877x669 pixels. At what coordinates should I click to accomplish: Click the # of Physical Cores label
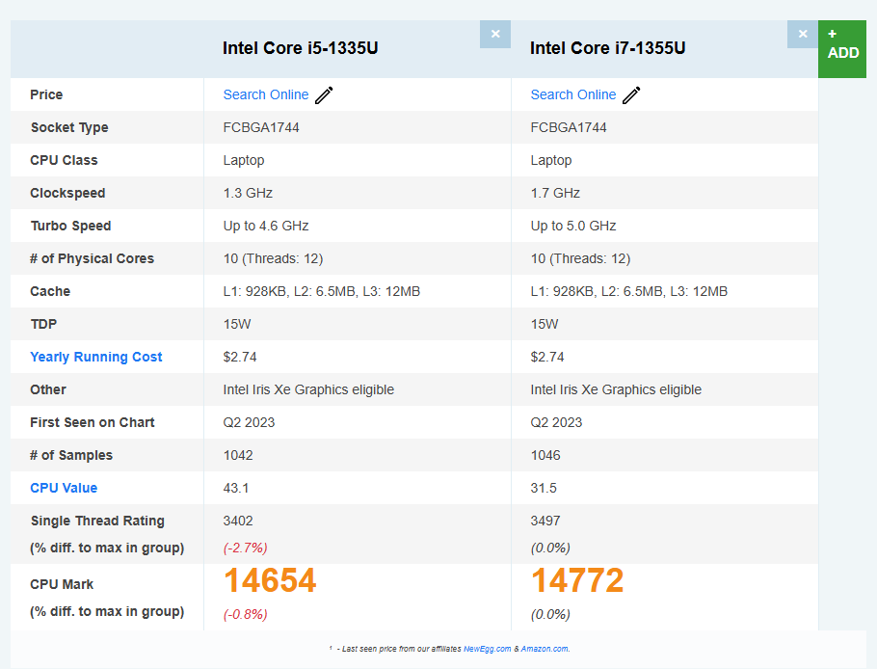point(92,258)
